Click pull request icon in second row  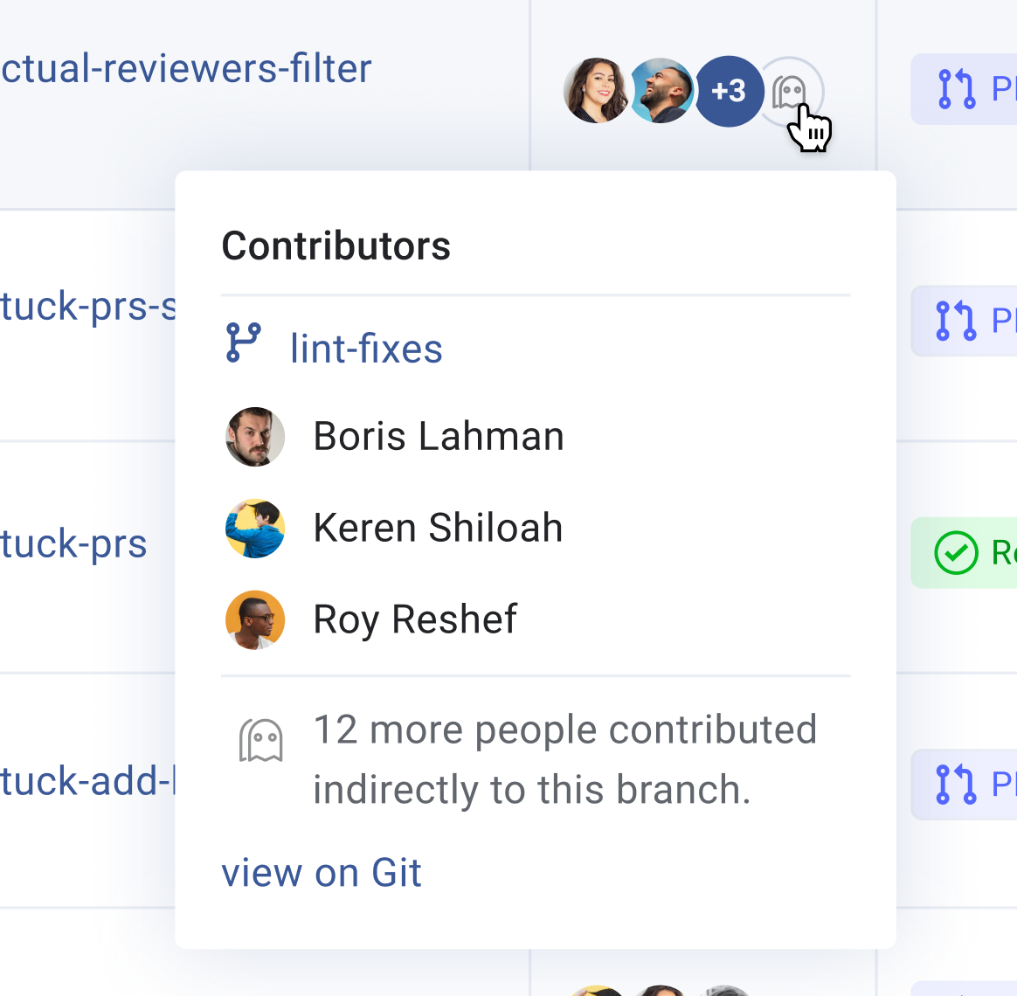[x=956, y=321]
